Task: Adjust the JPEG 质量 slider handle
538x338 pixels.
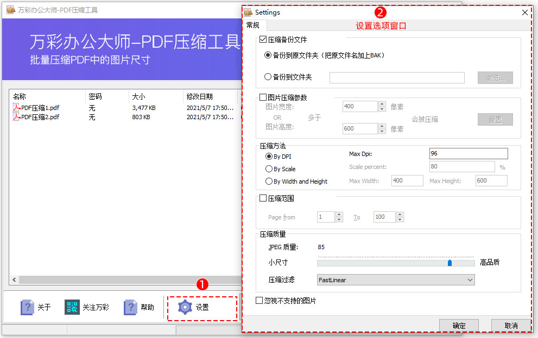Action: (x=450, y=263)
